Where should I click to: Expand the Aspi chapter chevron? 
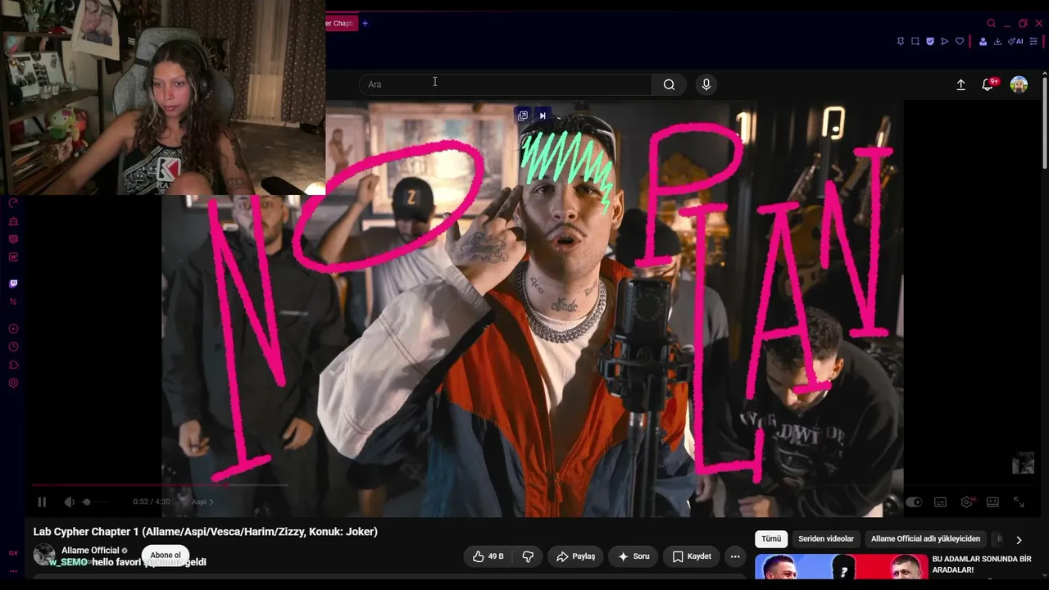click(211, 501)
